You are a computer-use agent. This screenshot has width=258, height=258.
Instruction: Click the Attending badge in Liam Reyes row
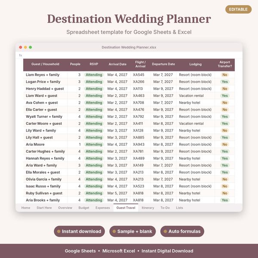(x=94, y=75)
